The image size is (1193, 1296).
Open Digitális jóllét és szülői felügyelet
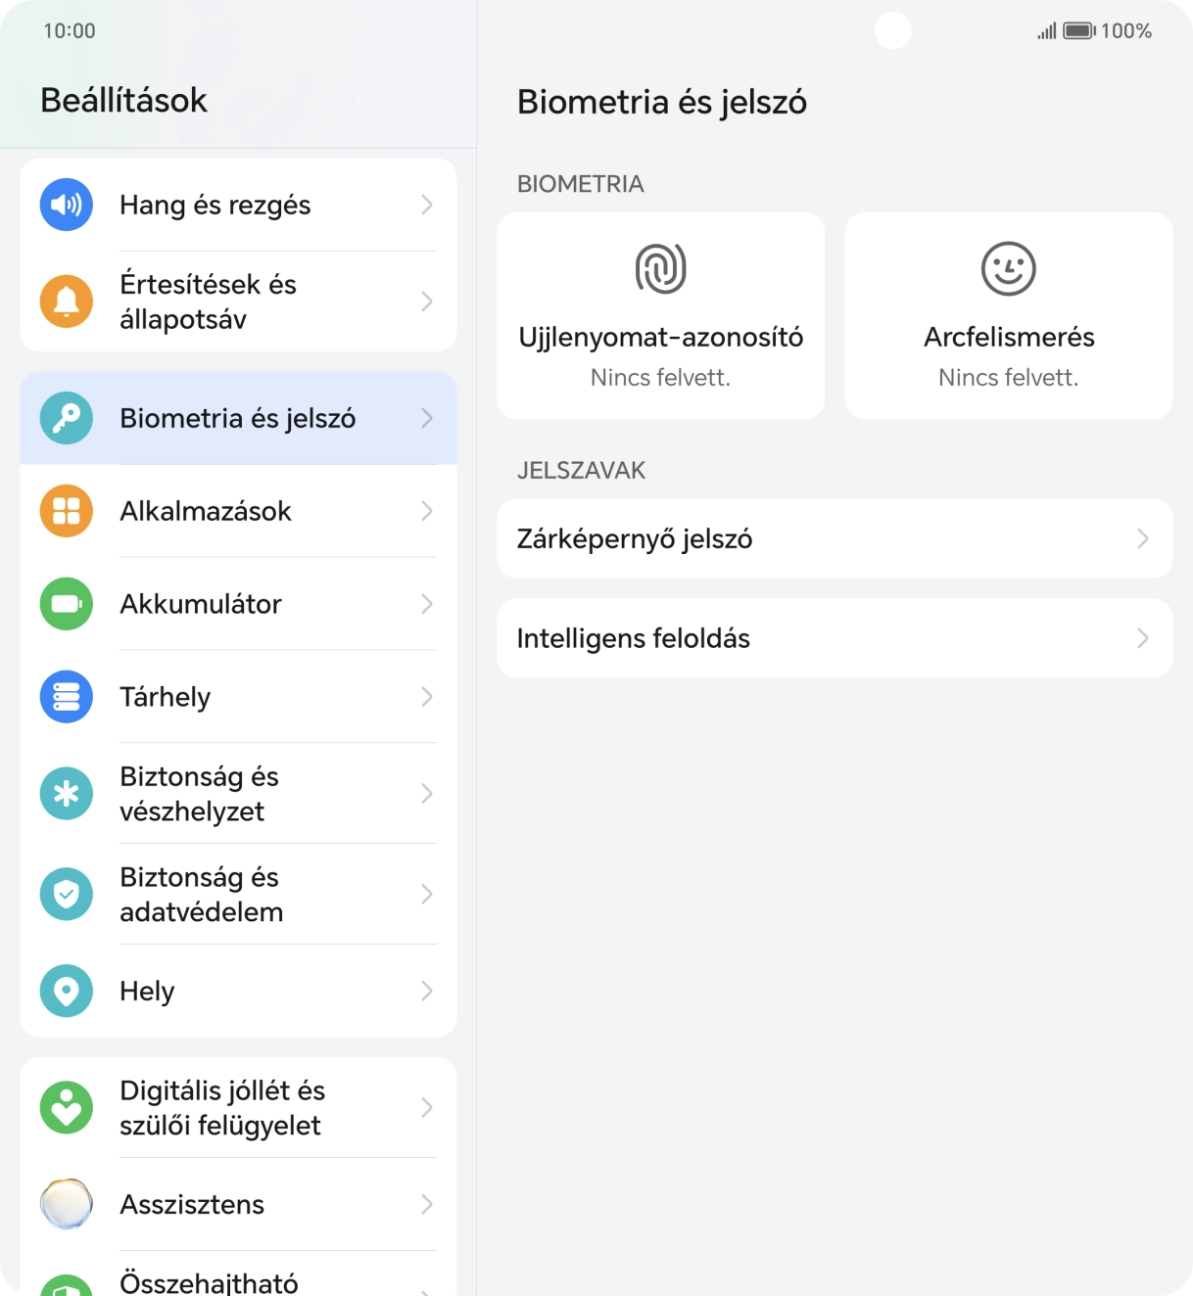[x=238, y=1108]
